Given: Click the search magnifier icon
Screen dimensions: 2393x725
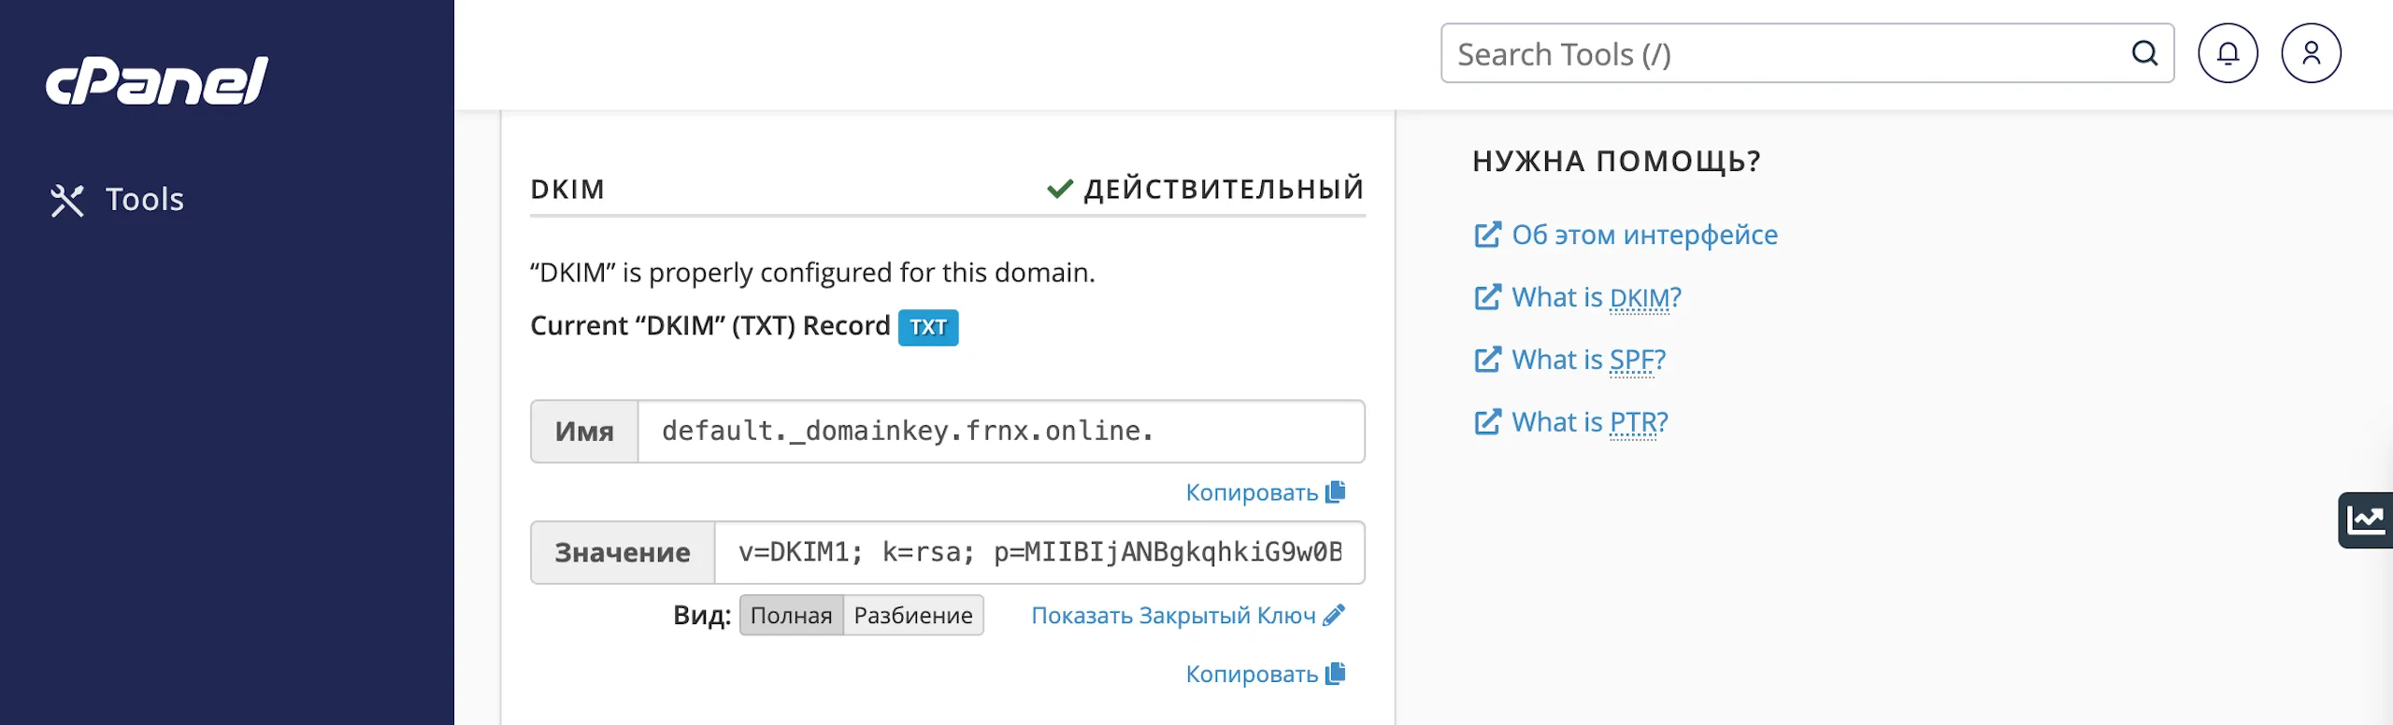Looking at the screenshot, I should tap(2144, 53).
